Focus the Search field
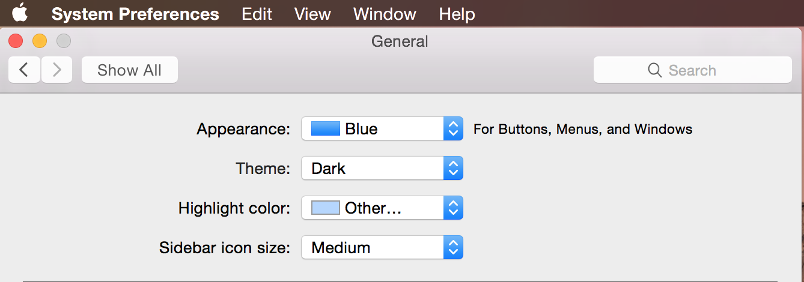This screenshot has height=282, width=804. pos(703,70)
